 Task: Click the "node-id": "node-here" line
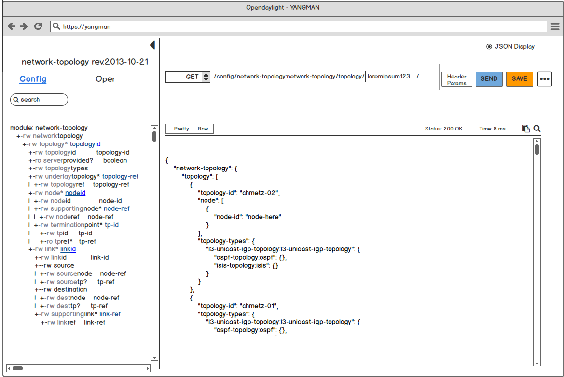[248, 217]
